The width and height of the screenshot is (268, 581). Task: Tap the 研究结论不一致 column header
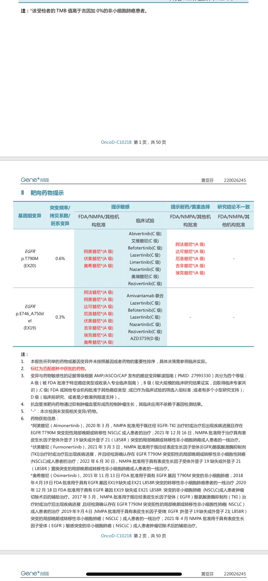[234, 207]
